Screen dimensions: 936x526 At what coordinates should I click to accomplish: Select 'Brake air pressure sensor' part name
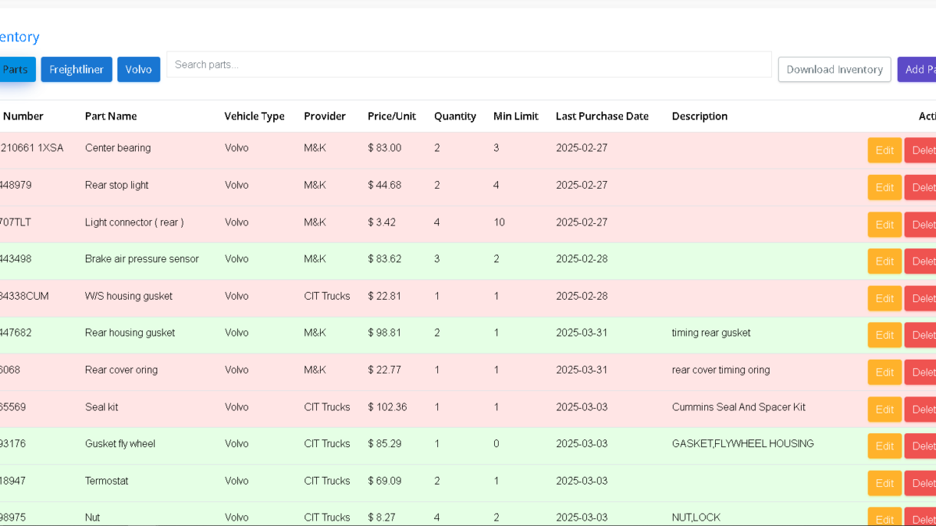pyautogui.click(x=142, y=259)
